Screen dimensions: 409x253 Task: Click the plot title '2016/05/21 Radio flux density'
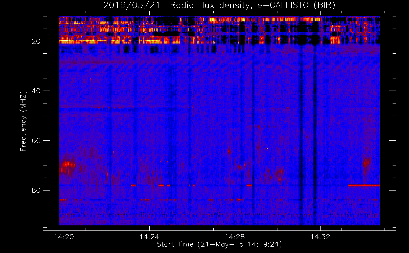pyautogui.click(x=219, y=5)
